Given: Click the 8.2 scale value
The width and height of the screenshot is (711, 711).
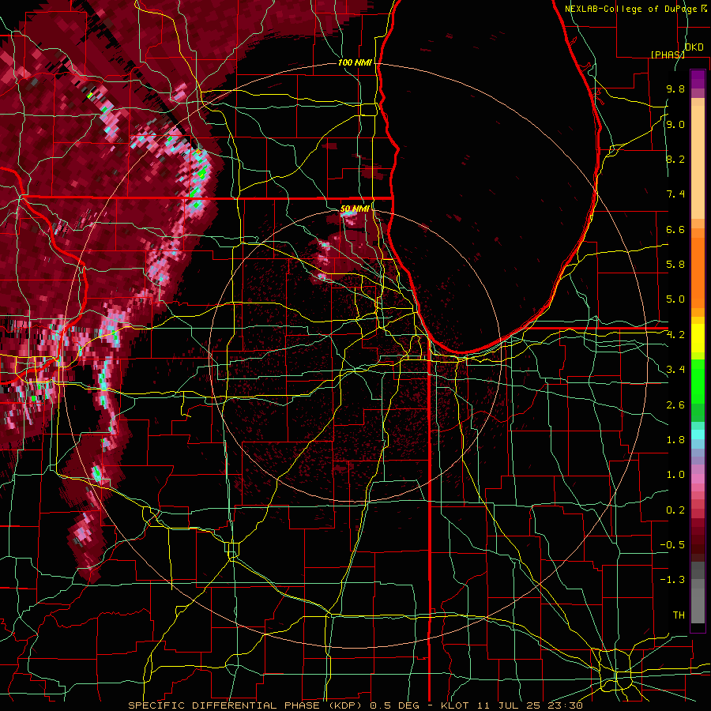Looking at the screenshot, I should point(675,159).
